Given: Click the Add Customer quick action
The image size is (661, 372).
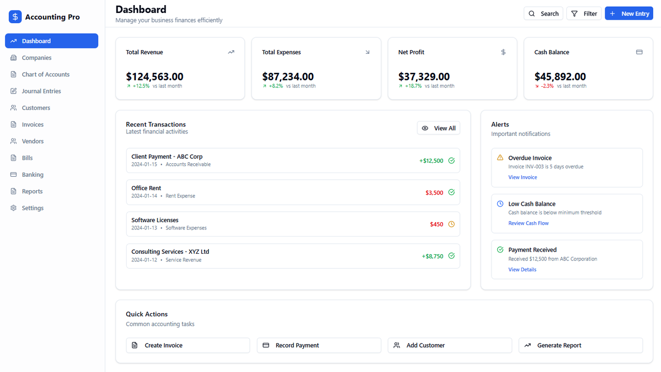Looking at the screenshot, I should (x=450, y=345).
